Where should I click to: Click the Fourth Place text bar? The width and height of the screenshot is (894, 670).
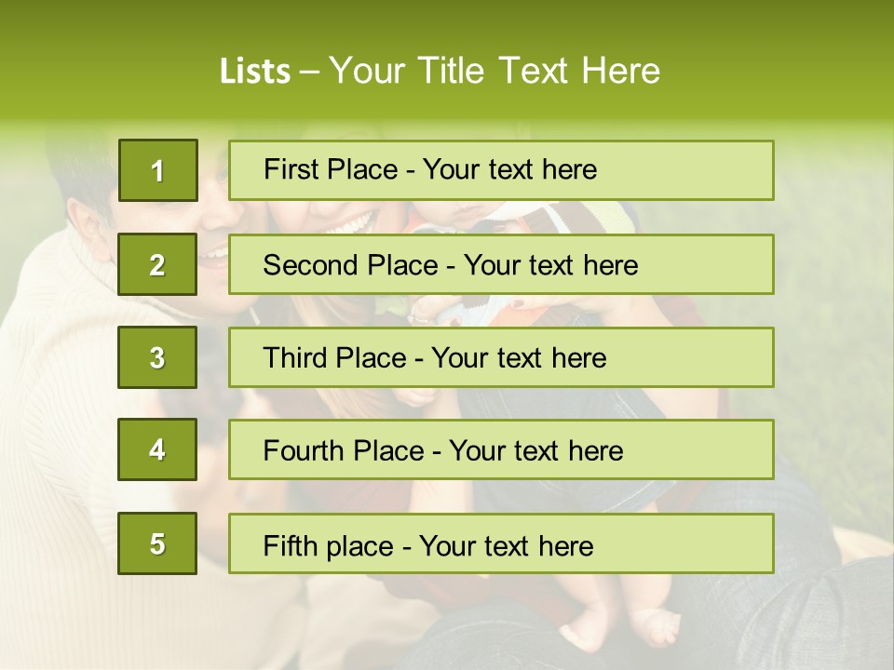click(x=501, y=449)
